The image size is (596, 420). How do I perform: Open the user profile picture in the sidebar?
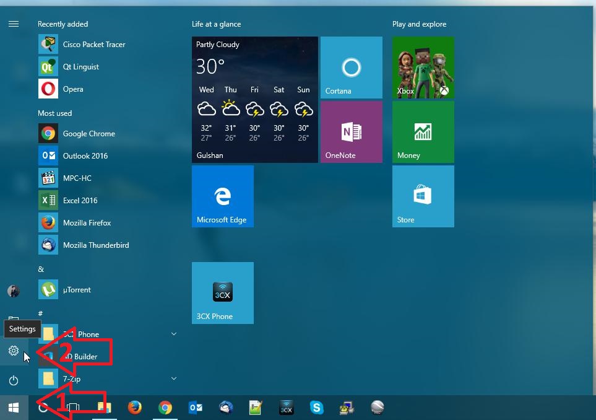[x=14, y=291]
